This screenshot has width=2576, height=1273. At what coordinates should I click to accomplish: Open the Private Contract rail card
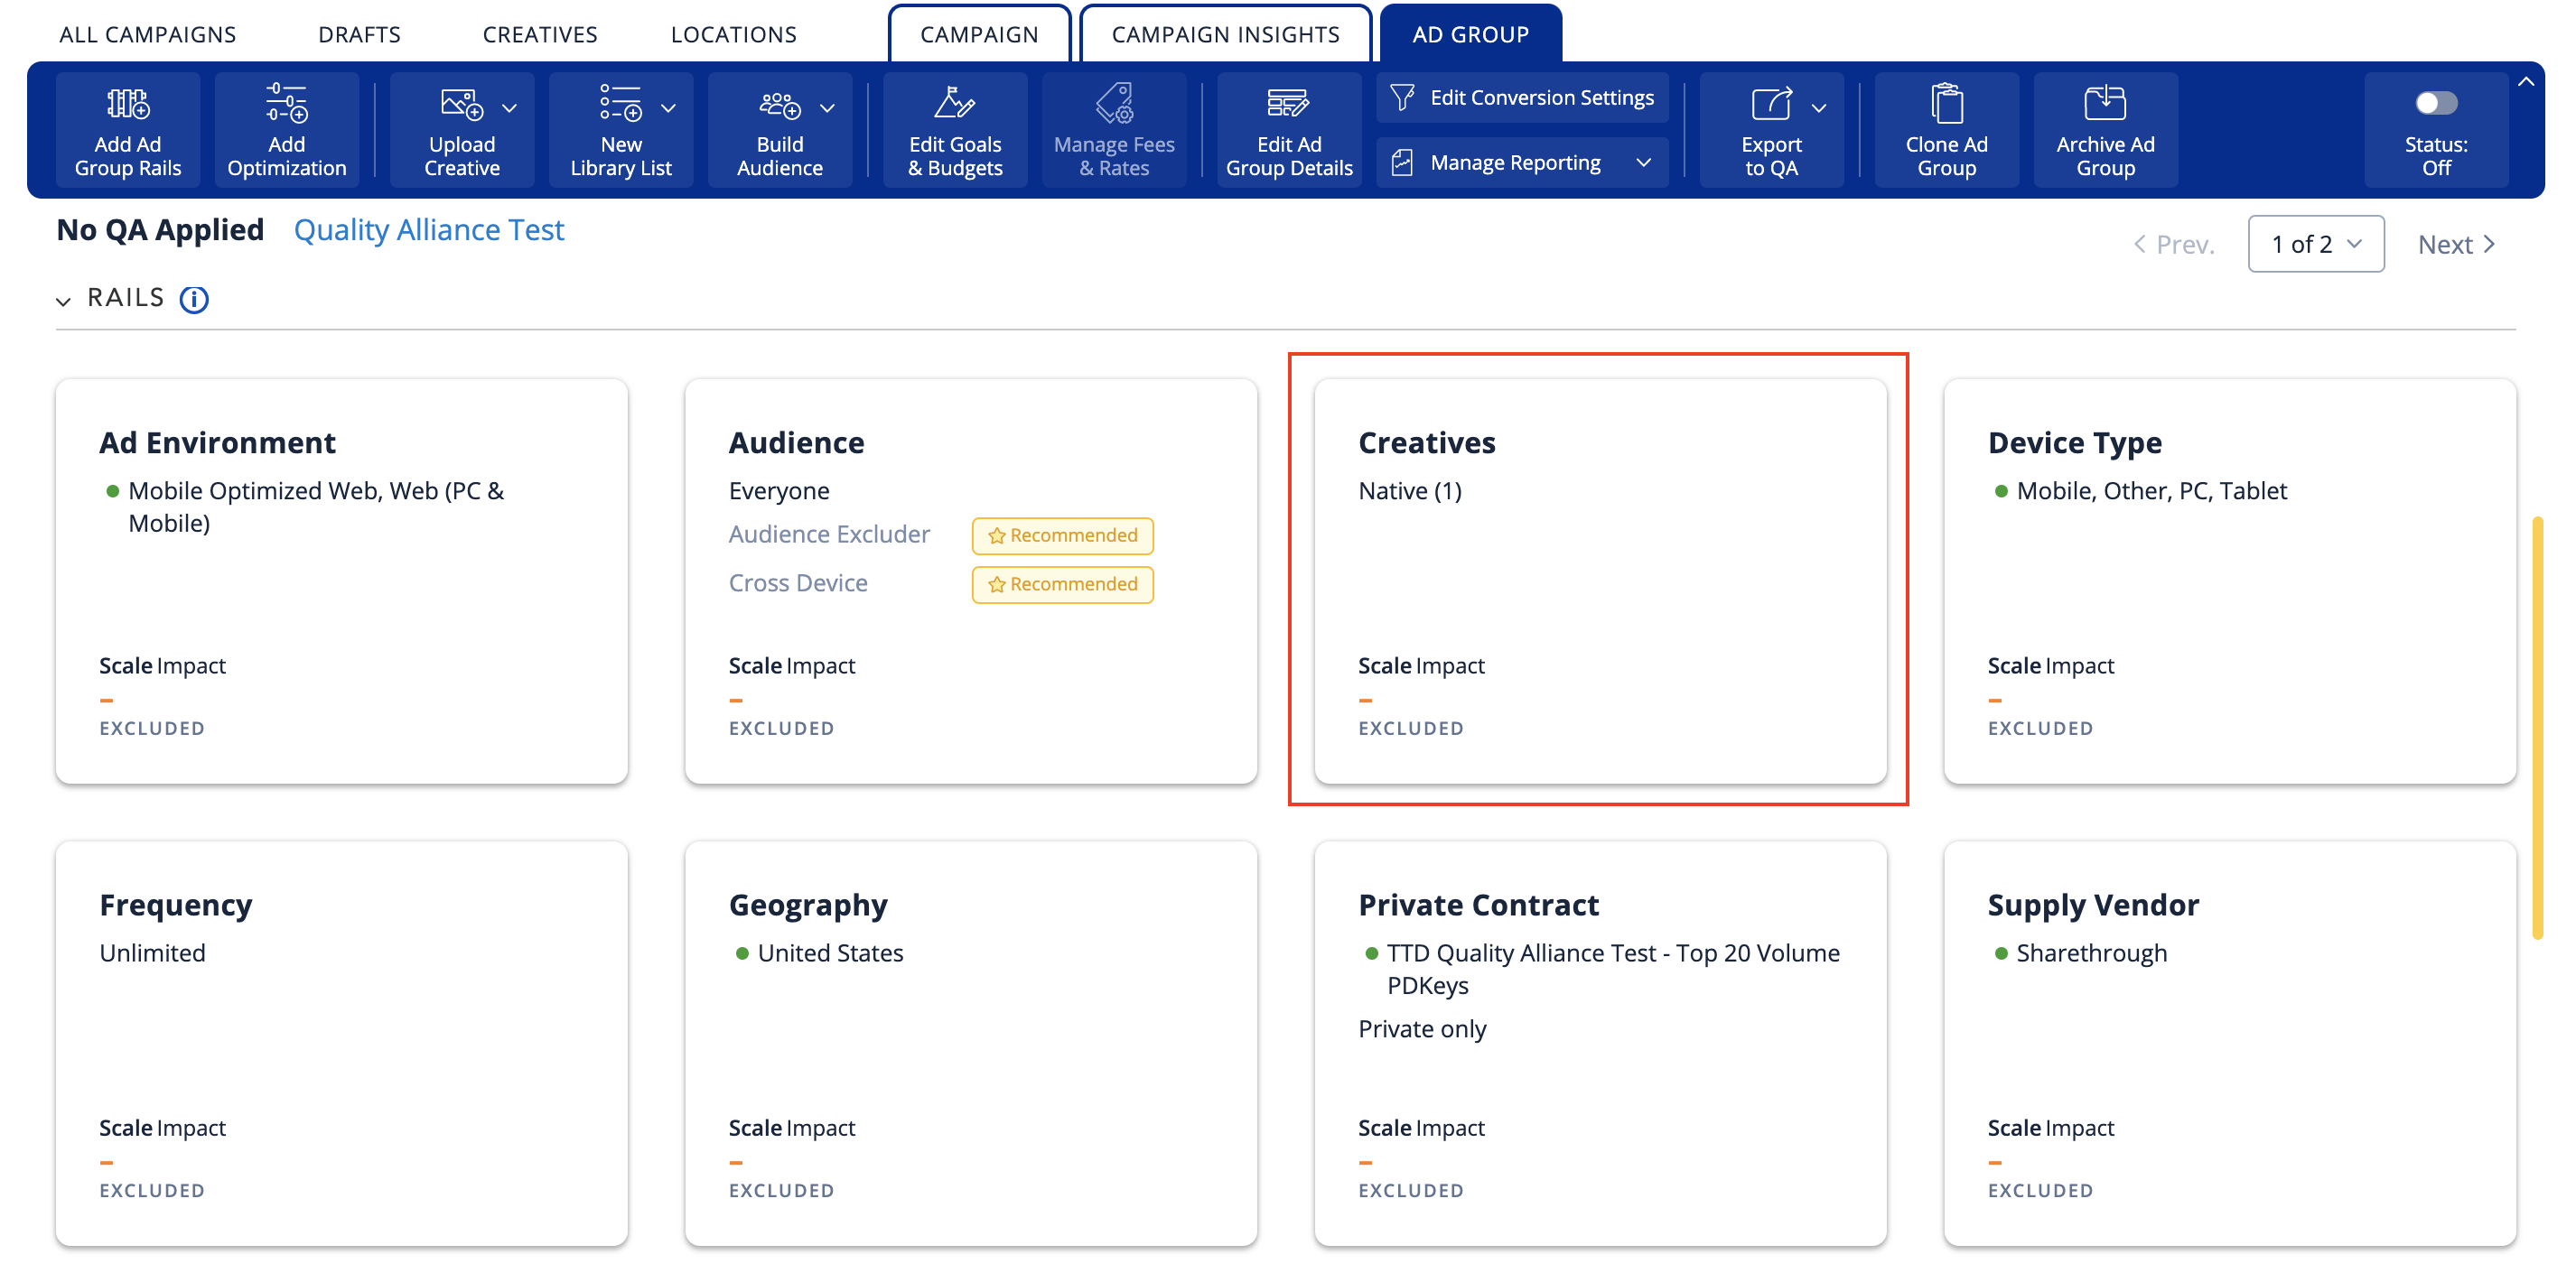(x=1600, y=1043)
